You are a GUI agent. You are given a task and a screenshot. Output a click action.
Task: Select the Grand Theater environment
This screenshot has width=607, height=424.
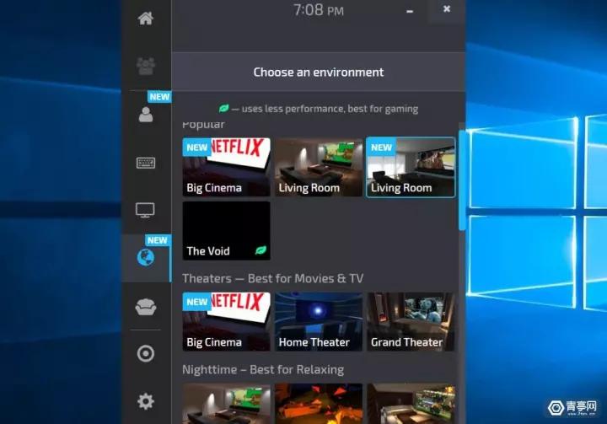pyautogui.click(x=411, y=321)
